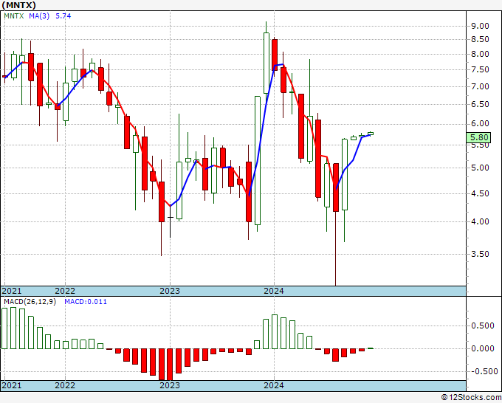Click the 4.00 price axis label

(x=480, y=221)
